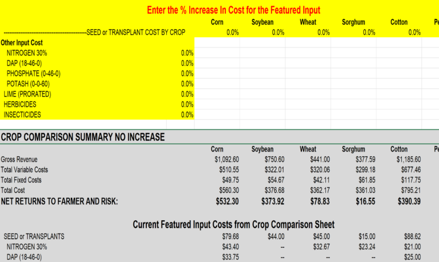Click the Cotton seed cost increase percentage cell
Screen dimensions: 439x262
400,33
